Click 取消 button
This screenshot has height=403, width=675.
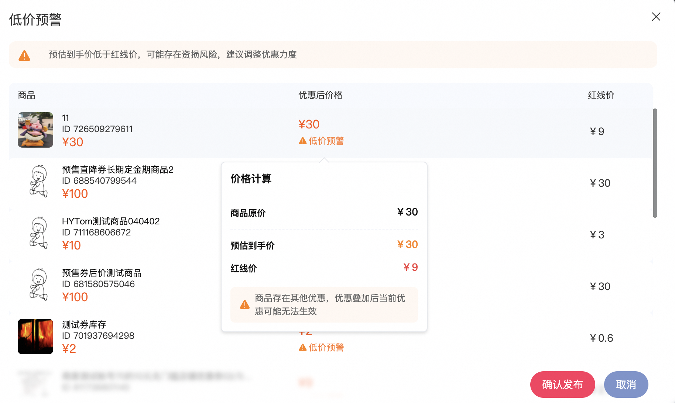point(626,385)
